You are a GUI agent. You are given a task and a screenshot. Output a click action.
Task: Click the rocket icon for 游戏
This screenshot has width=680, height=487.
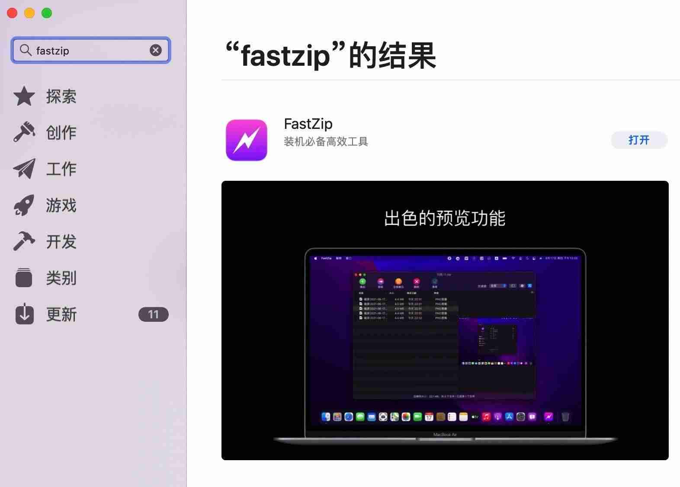coord(24,205)
